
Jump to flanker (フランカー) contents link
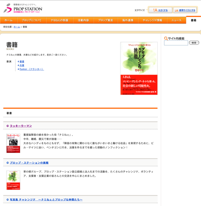tap(32, 69)
